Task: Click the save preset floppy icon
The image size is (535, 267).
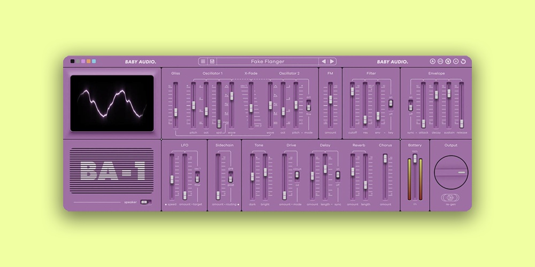Action: pyautogui.click(x=212, y=61)
